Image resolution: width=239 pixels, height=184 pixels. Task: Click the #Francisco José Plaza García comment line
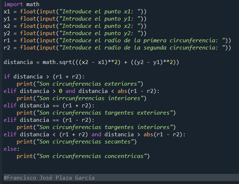[x=49, y=177]
